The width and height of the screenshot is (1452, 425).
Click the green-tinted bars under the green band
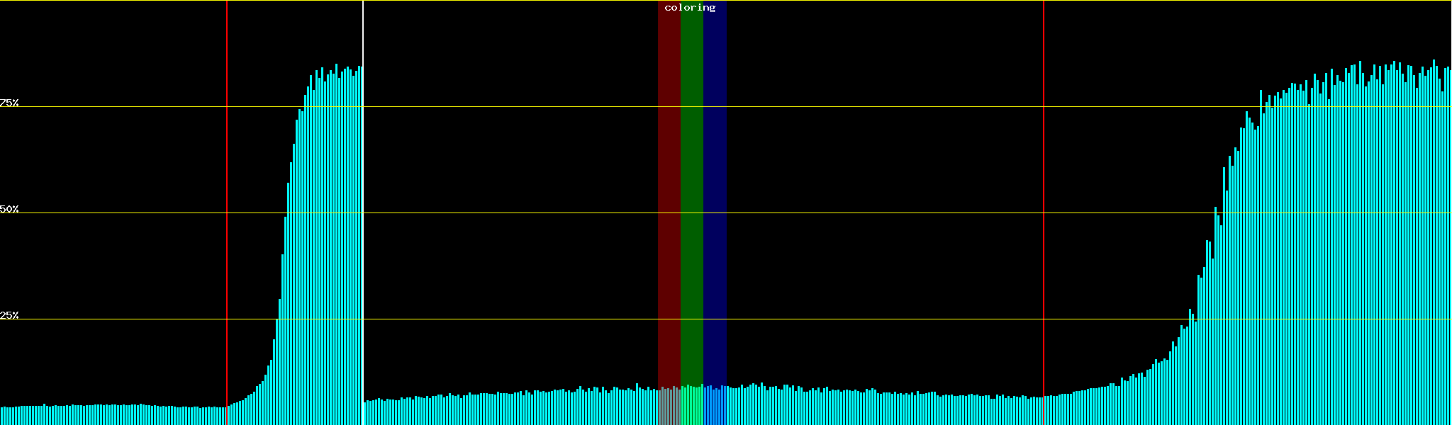(x=691, y=407)
